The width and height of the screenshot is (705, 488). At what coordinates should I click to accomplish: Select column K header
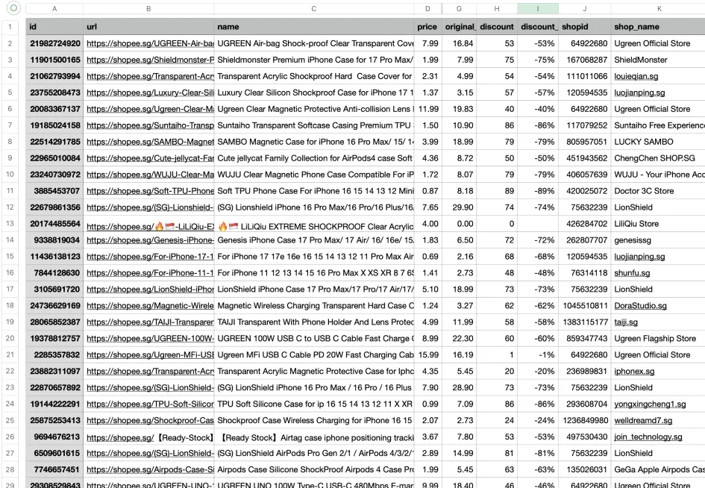(658, 9)
